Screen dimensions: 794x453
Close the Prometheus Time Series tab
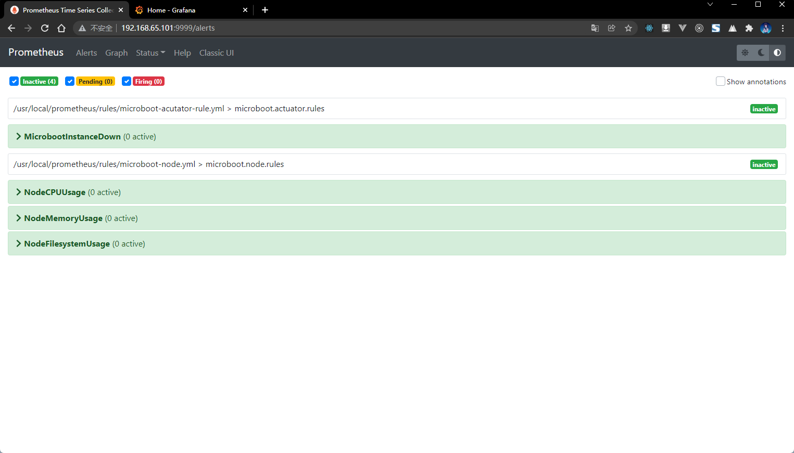[121, 10]
